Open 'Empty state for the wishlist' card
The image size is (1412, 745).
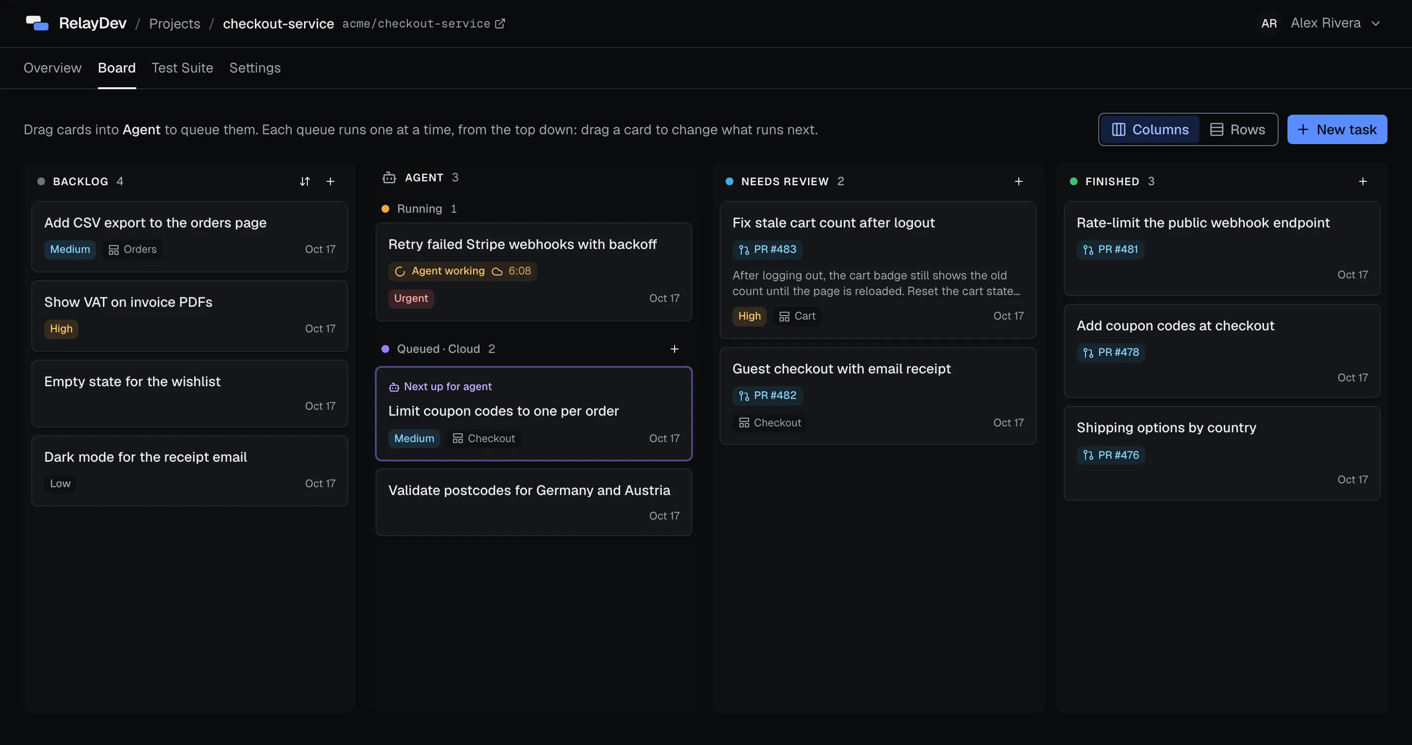[x=190, y=394]
